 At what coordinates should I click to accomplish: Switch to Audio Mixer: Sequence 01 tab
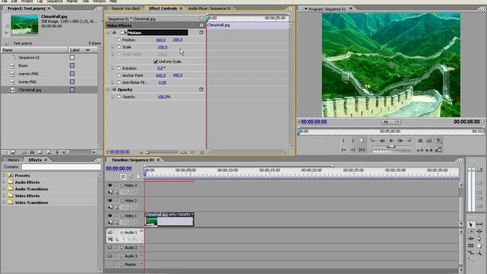[x=209, y=8]
